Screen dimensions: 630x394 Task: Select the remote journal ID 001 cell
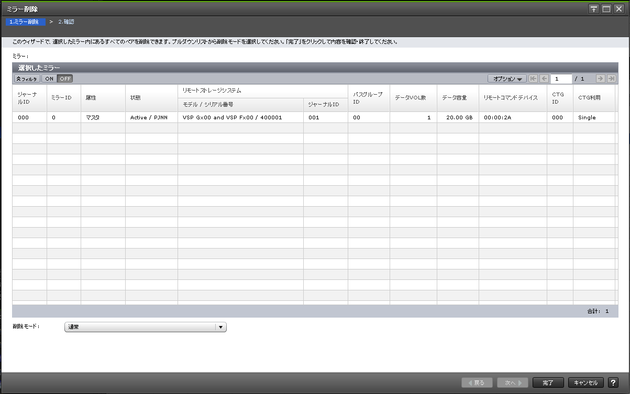(x=326, y=118)
